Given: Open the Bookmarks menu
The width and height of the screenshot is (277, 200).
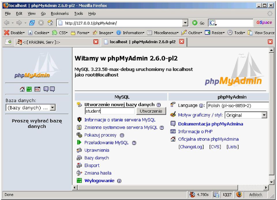Looking at the screenshot, I should tap(60, 14).
